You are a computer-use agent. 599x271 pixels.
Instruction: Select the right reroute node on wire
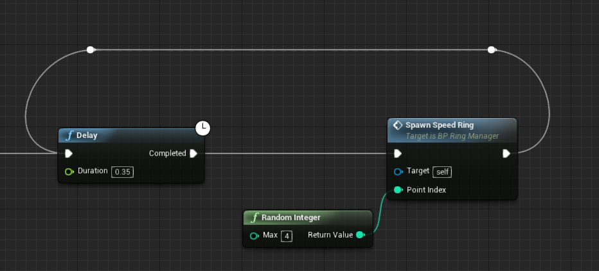click(x=492, y=49)
